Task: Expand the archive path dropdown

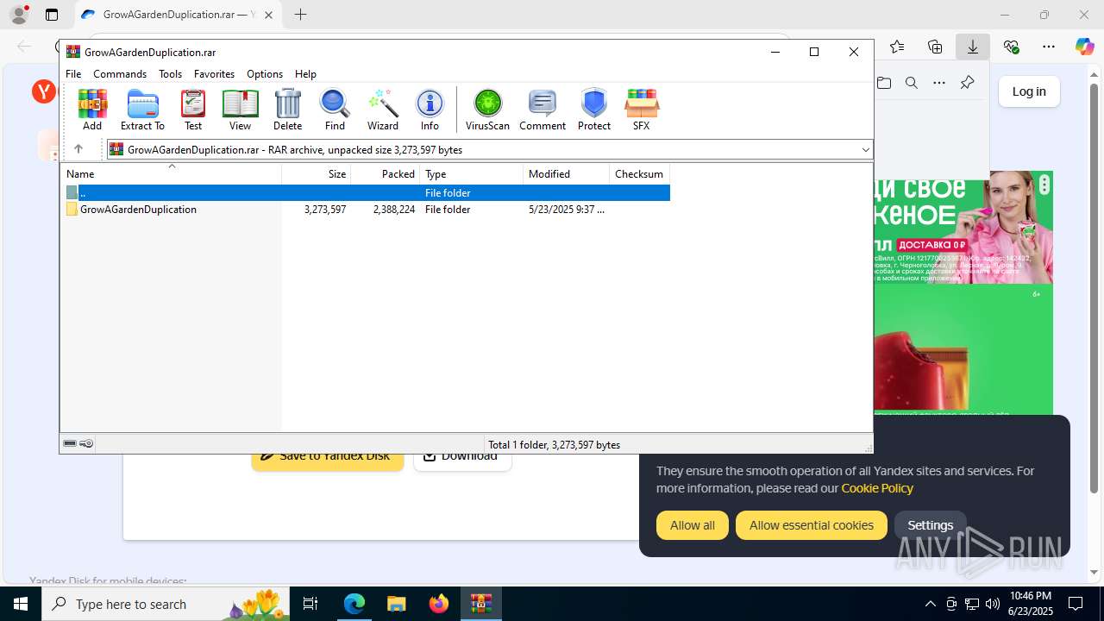Action: pyautogui.click(x=865, y=150)
